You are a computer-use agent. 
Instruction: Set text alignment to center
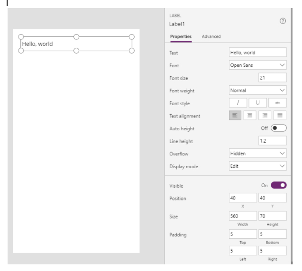point(250,115)
